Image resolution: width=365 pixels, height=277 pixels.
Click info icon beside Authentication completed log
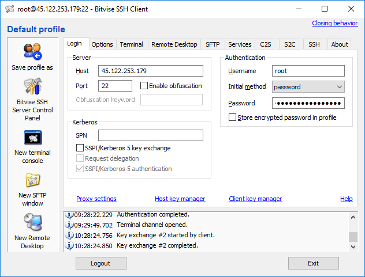point(69,215)
